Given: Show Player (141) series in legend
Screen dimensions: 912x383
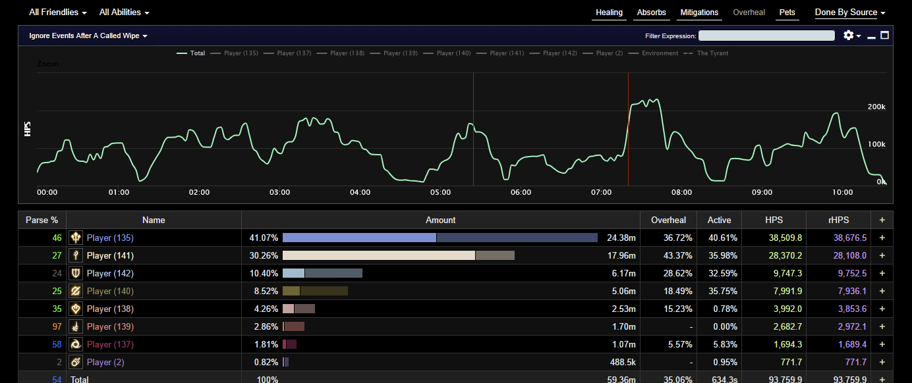Looking at the screenshot, I should point(499,53).
